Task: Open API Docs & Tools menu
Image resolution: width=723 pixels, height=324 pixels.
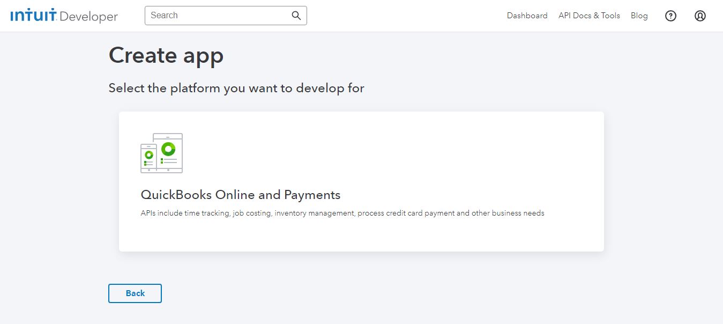Action: (x=589, y=16)
